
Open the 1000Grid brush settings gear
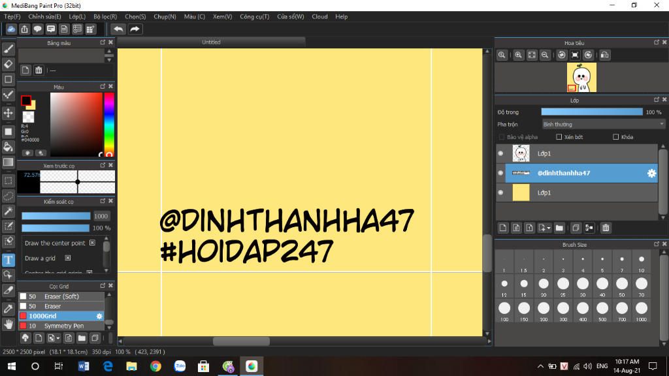[99, 316]
